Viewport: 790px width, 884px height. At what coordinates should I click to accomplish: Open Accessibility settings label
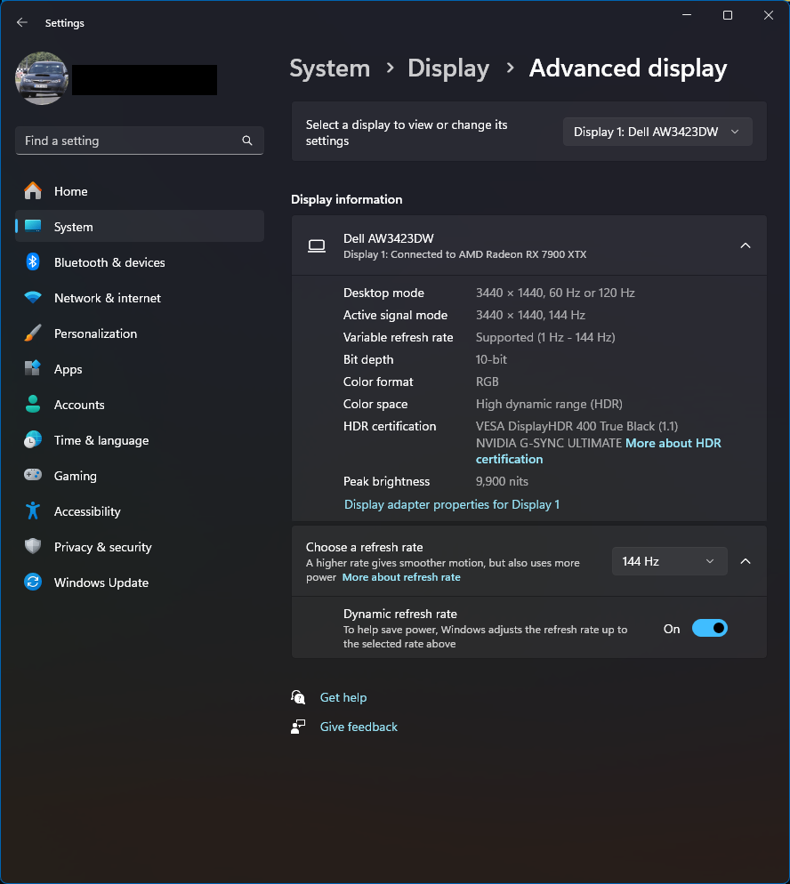click(x=87, y=511)
